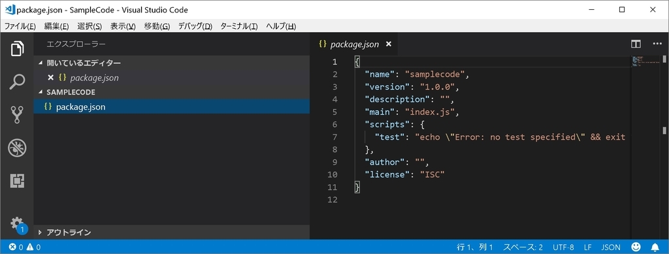Close package.json in open editors list

[50, 78]
